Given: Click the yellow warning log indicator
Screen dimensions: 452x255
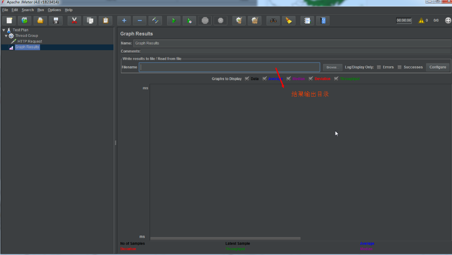Looking at the screenshot, I should pos(422,20).
